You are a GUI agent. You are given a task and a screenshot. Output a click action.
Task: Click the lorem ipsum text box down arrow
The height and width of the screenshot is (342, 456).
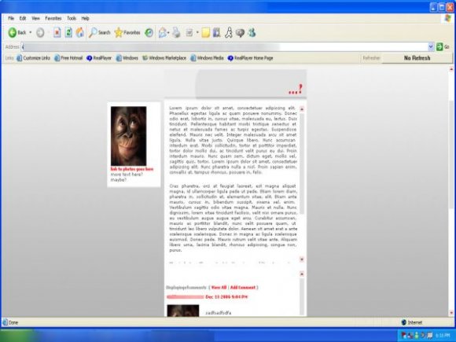(x=302, y=259)
